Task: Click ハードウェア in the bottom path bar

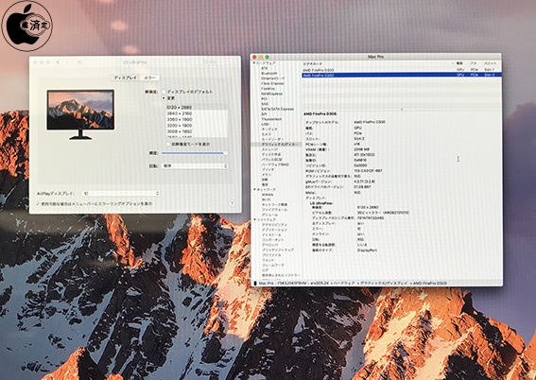Action: point(344,284)
